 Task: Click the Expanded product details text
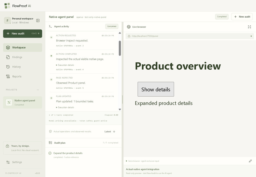tap(164, 103)
